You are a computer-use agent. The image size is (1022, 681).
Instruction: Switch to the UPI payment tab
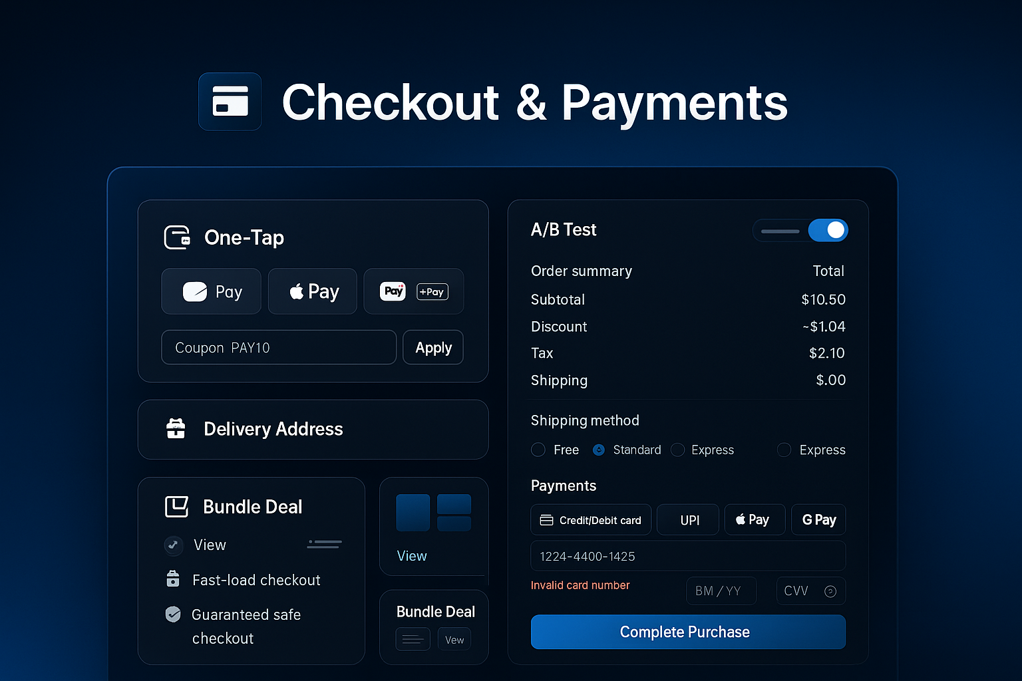click(688, 520)
